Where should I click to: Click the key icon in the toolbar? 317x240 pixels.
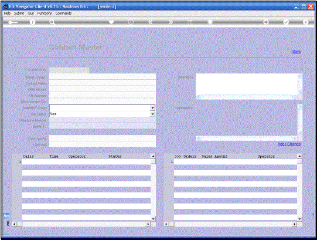point(13,22)
